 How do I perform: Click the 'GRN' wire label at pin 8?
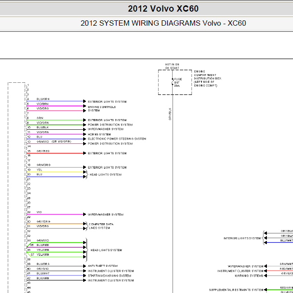40,118
